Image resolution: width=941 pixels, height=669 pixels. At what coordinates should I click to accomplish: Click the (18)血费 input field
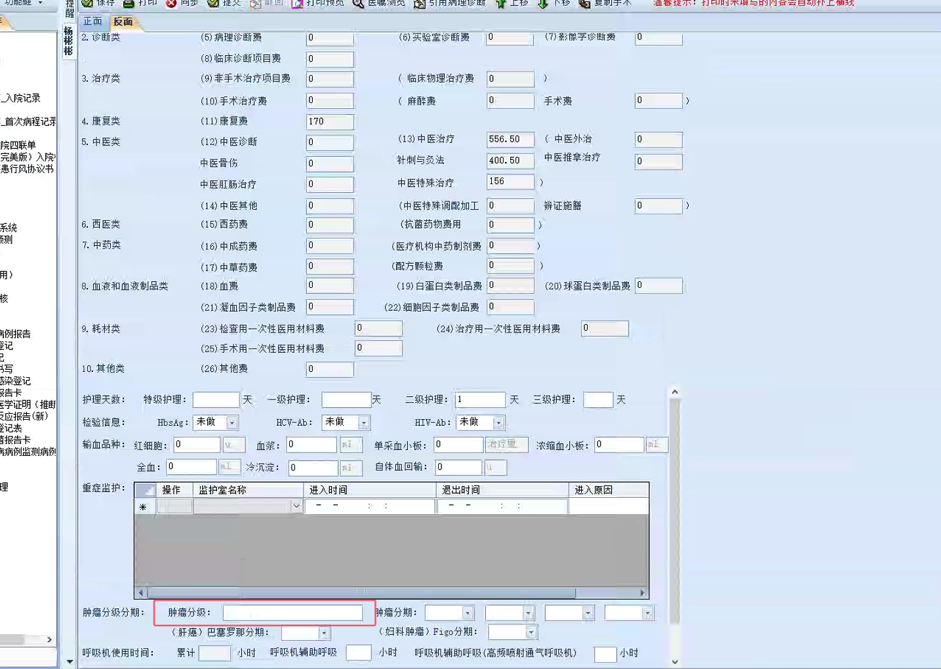tap(330, 286)
